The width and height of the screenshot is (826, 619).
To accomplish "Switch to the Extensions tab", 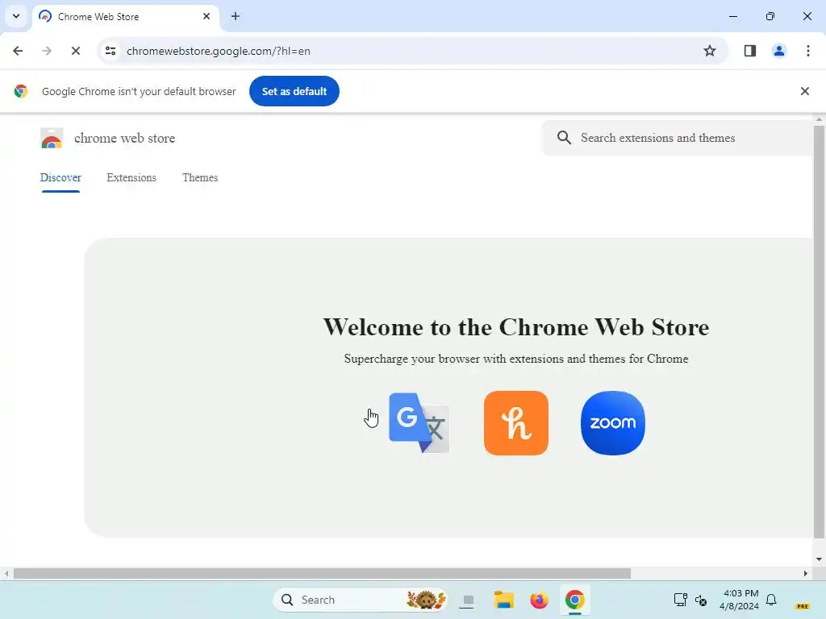I will click(x=131, y=178).
